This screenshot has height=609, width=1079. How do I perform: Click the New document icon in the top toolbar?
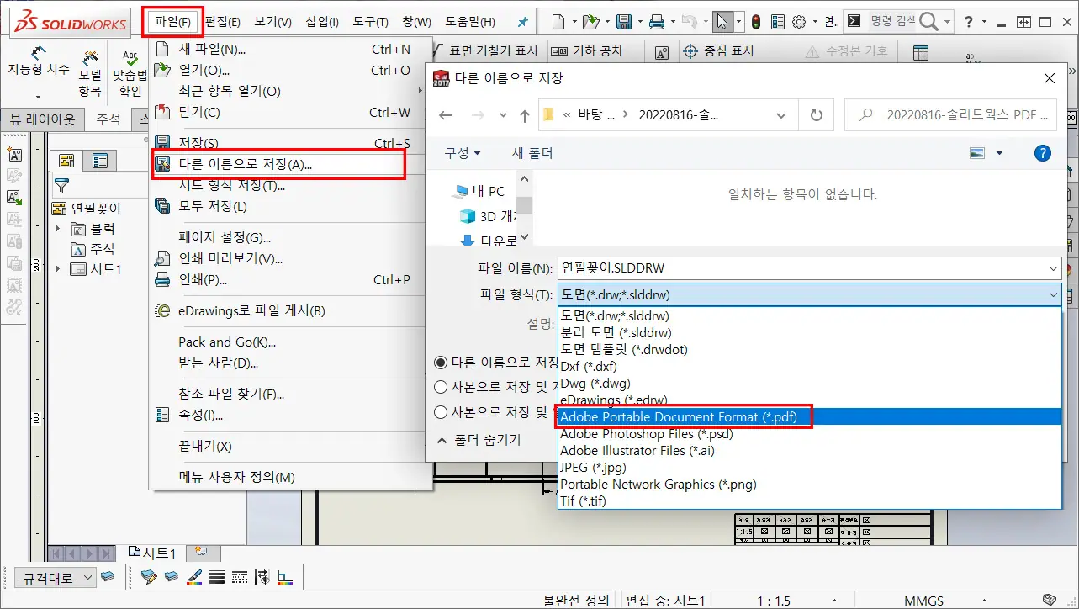point(558,22)
